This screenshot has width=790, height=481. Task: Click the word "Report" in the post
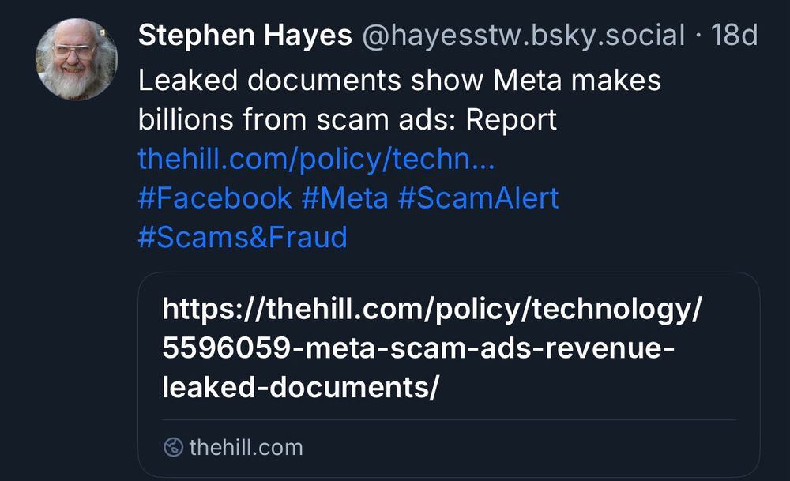[512, 118]
